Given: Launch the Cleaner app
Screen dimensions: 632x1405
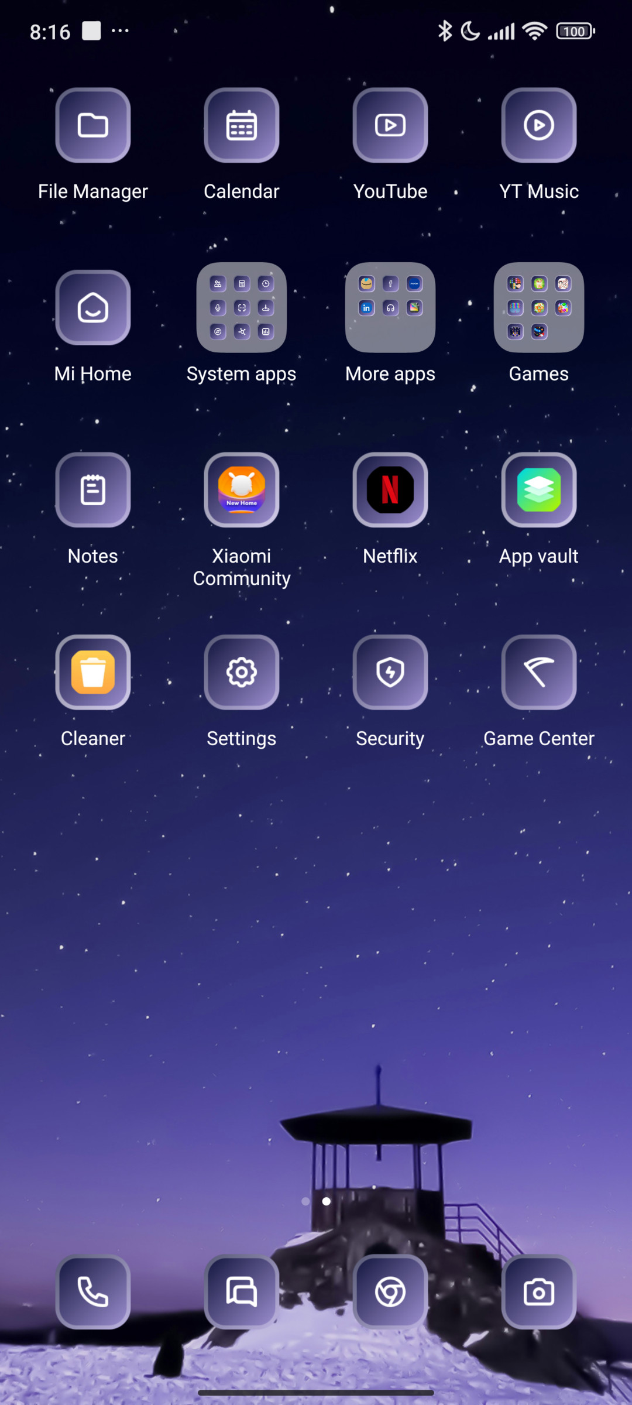Looking at the screenshot, I should 93,673.
